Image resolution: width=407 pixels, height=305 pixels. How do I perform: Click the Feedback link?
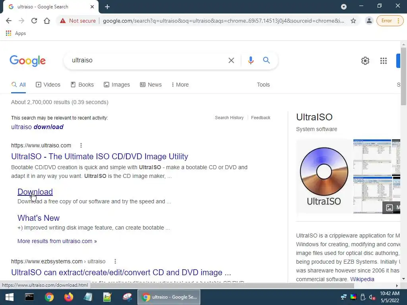261,118
